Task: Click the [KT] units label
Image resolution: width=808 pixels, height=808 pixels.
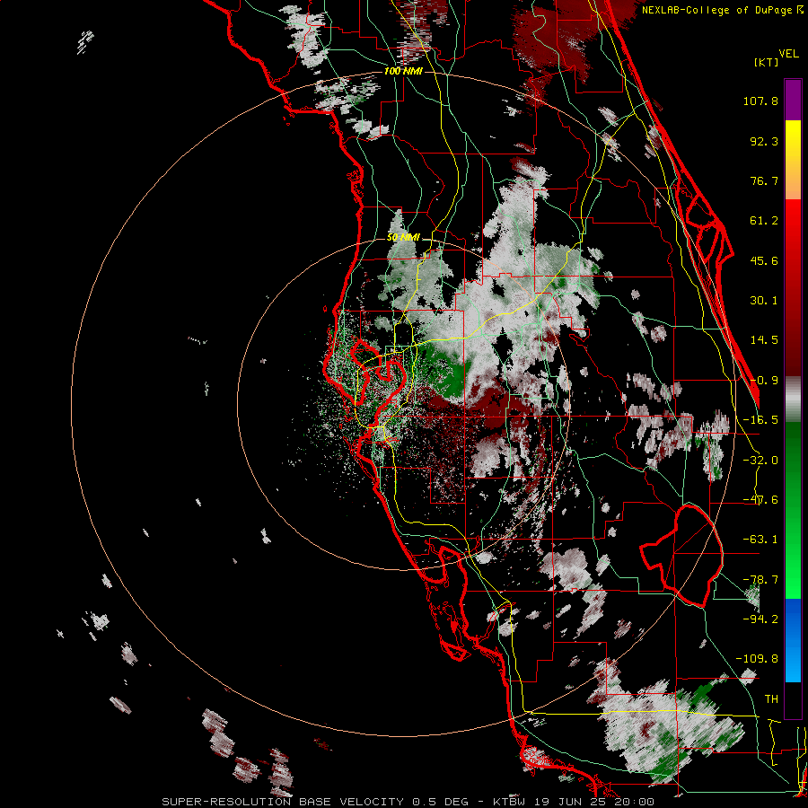Action: click(x=766, y=62)
